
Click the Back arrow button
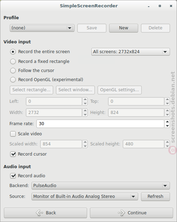45,213
